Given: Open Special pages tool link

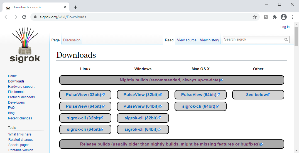Looking at the screenshot, I should (x=19, y=145).
